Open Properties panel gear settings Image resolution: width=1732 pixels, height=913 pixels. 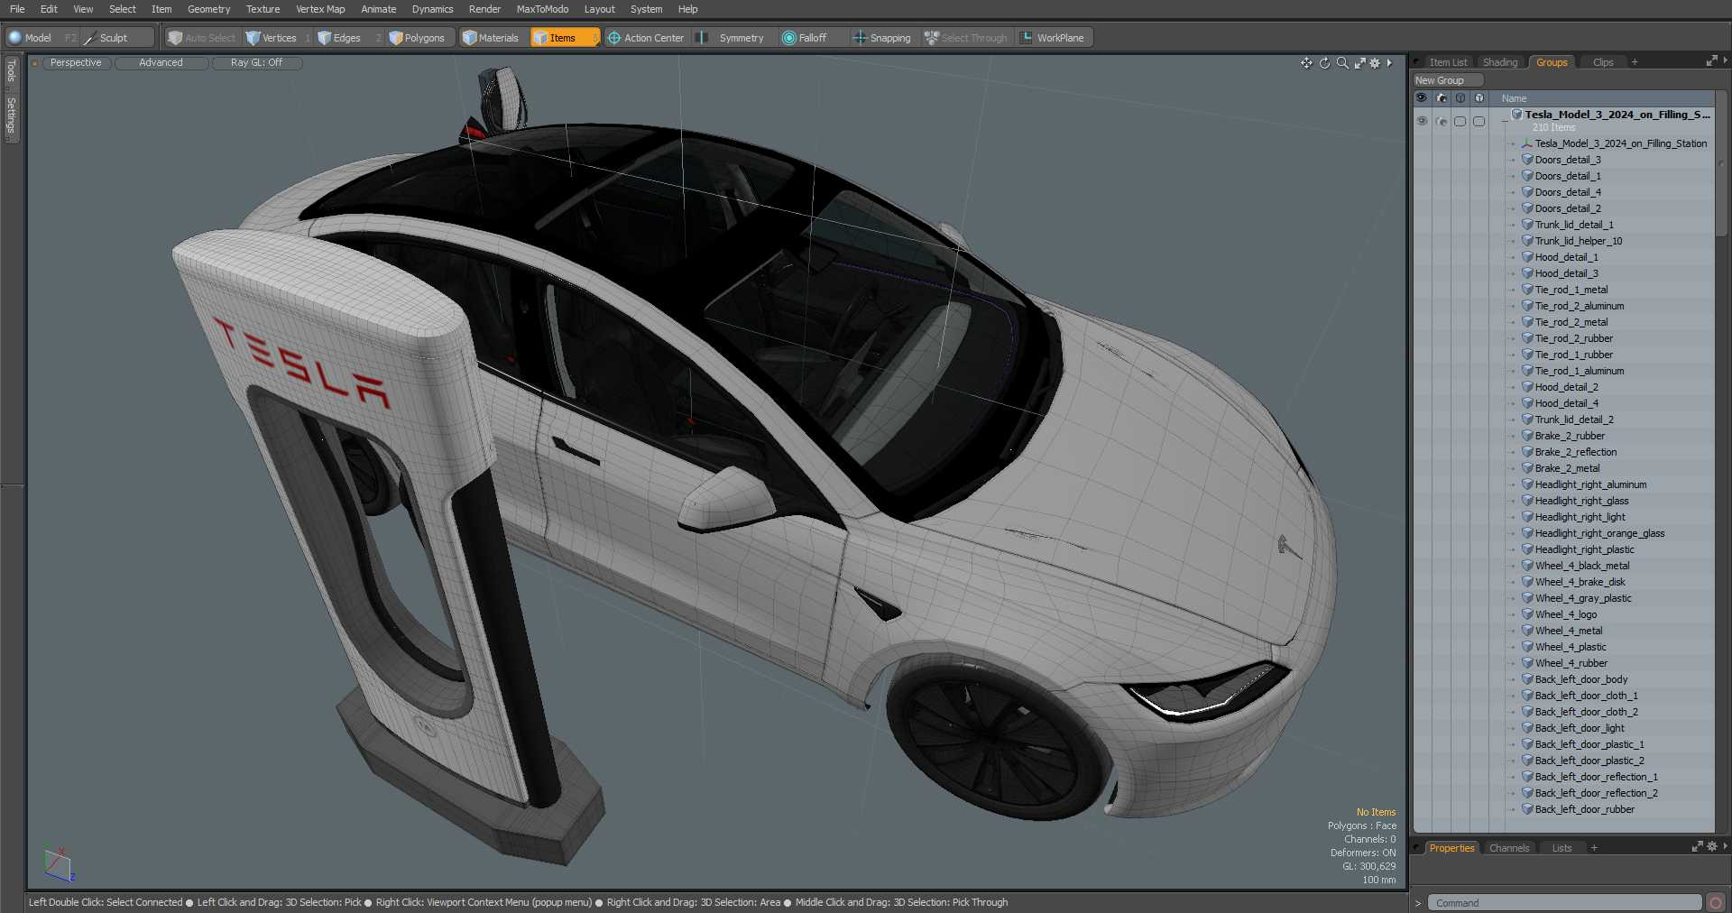click(x=1711, y=847)
